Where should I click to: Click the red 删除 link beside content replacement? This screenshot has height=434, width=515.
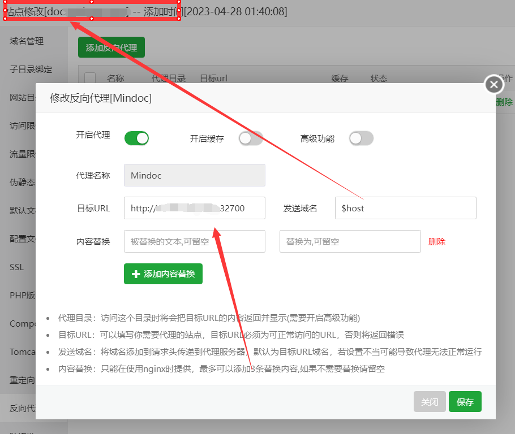[436, 241]
